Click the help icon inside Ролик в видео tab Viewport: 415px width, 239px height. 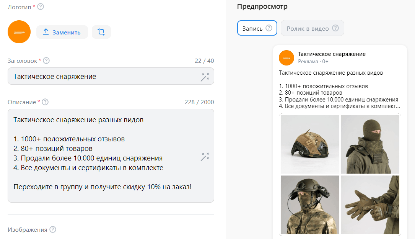pos(335,28)
